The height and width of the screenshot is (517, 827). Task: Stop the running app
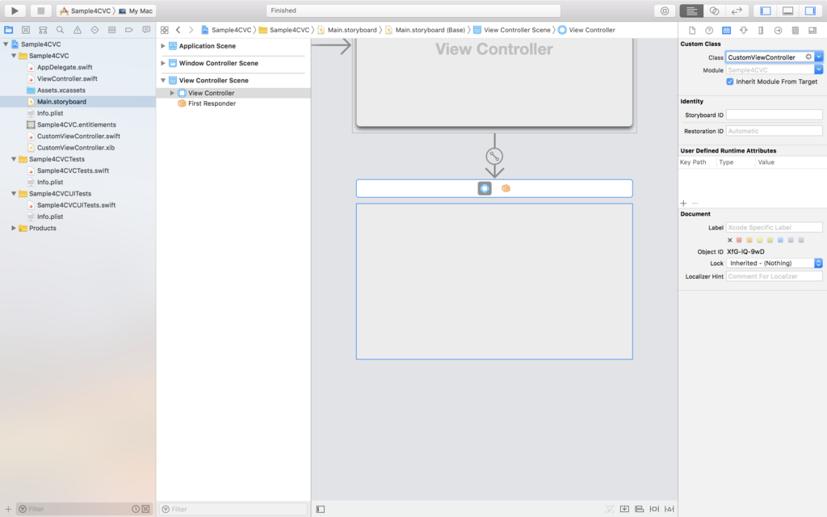pyautogui.click(x=40, y=11)
